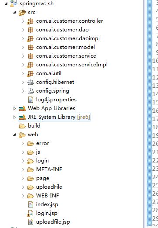Click the com.ai.customer.service package icon
Screen dimensions: 158x228
(30, 56)
